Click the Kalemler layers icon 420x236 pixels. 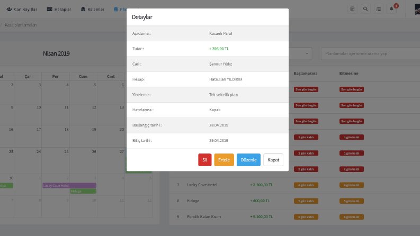click(x=83, y=9)
